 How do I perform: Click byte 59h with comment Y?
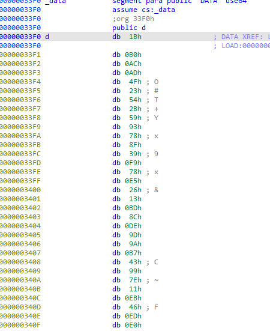[135, 118]
